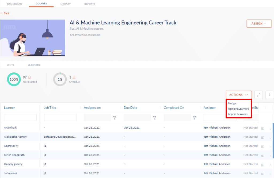Click the Completed On date filter field
This screenshot has width=274, height=178.
[177, 117]
